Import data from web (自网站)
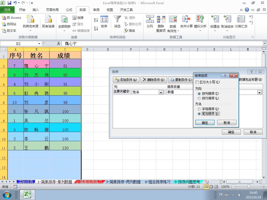267x200 pixels. 9,24
